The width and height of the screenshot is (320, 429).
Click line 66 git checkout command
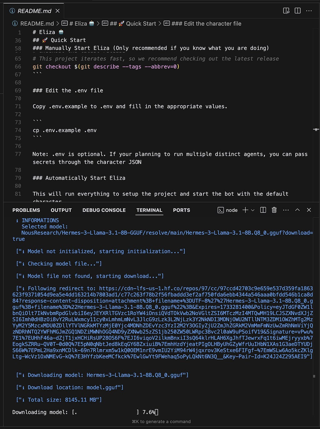(x=106, y=66)
